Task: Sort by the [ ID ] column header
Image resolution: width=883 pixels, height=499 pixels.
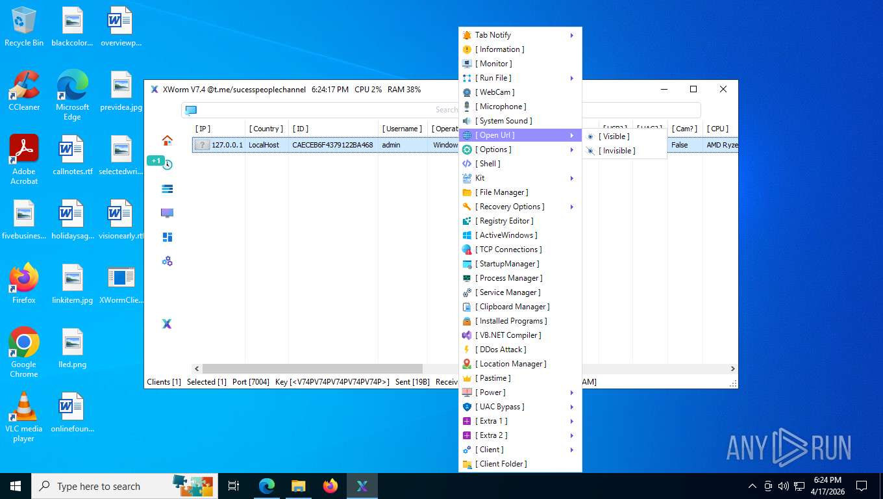Action: pos(334,129)
